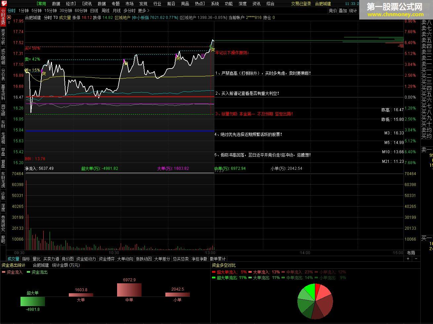433x324 pixels.
Task: Open 股吧 in left sidebar
Action: pos(3,239)
